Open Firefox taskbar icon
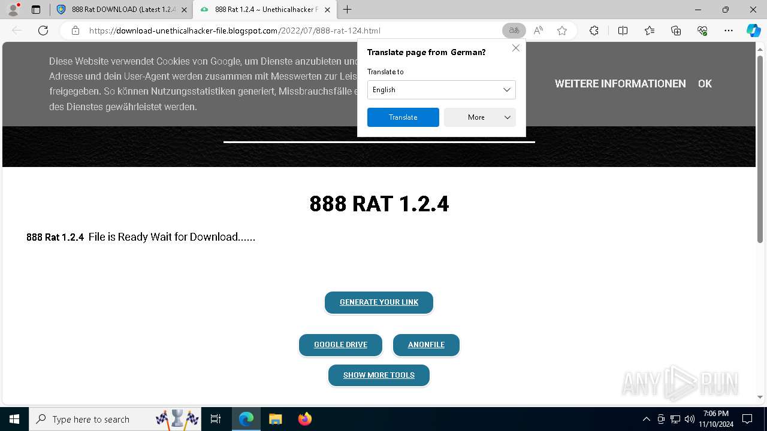This screenshot has height=431, width=767. click(304, 419)
